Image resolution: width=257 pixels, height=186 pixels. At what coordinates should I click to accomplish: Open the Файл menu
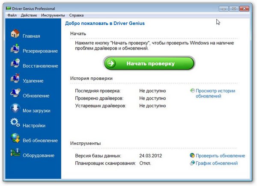(12, 15)
